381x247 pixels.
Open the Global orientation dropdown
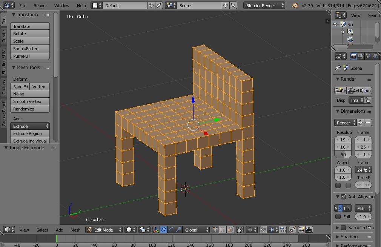(x=196, y=230)
